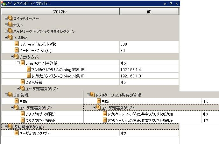
Task: Expand ユーザ定義スクリプト under チェック方式
Action: [18, 88]
